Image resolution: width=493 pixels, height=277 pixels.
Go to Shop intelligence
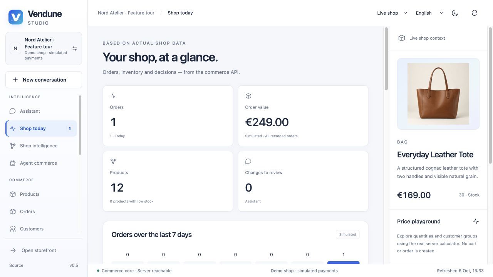click(x=41, y=146)
